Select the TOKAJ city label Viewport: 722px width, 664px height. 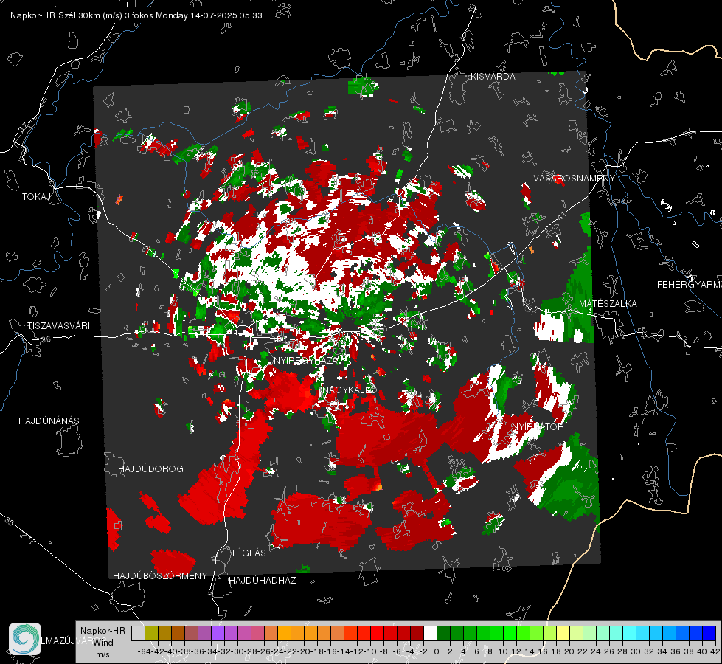(x=36, y=197)
